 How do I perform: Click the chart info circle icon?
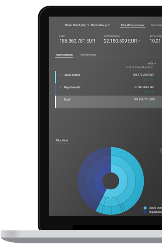(x=161, y=151)
